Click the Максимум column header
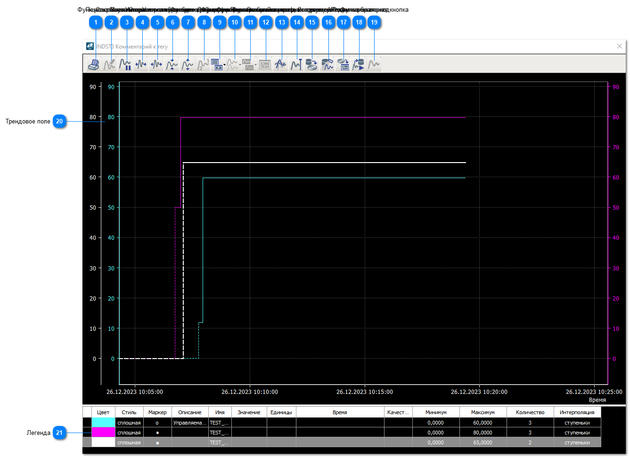630x458 pixels. (x=483, y=412)
